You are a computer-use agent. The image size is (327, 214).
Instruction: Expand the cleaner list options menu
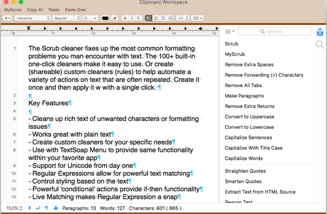pos(230,32)
